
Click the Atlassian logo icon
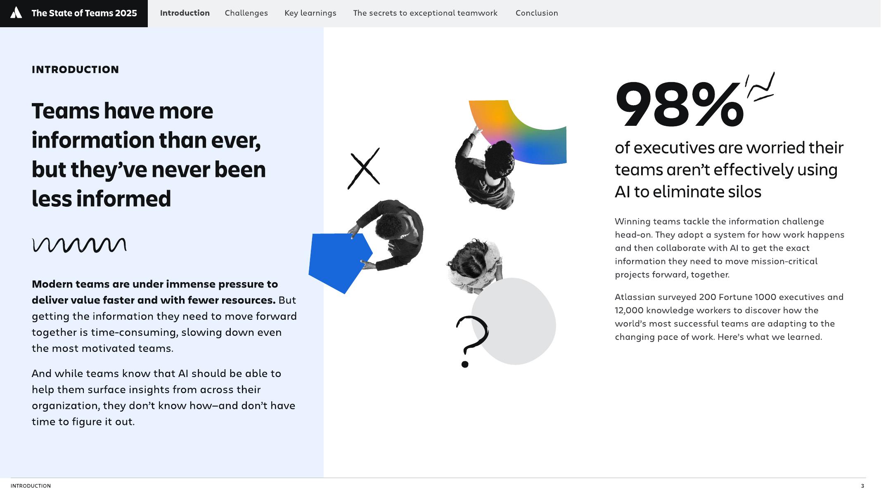click(16, 13)
